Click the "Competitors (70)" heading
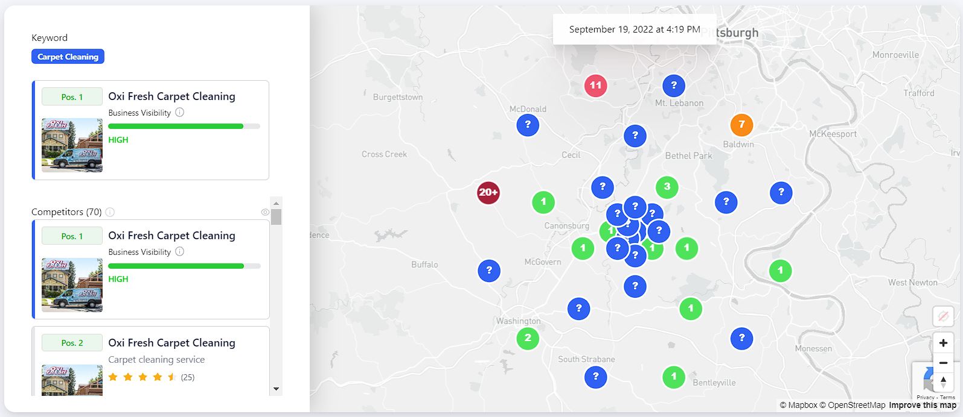The width and height of the screenshot is (963, 417). click(x=66, y=212)
